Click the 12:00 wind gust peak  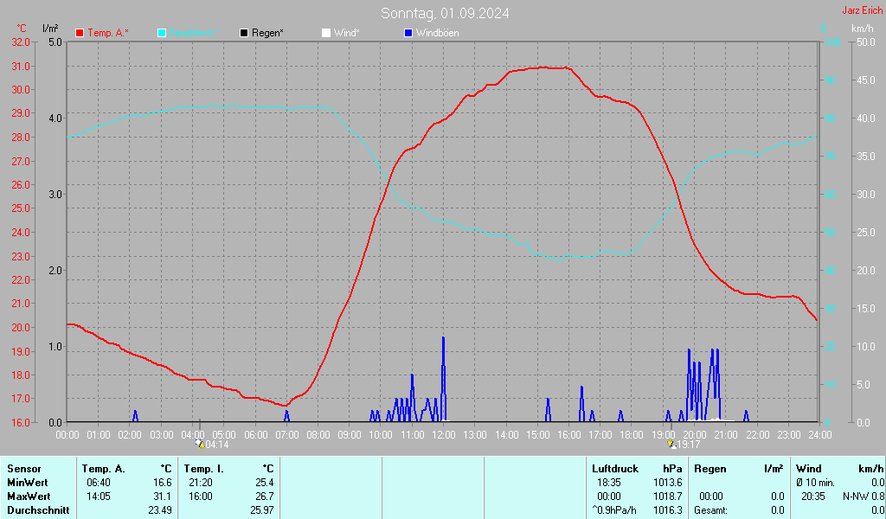(x=443, y=338)
